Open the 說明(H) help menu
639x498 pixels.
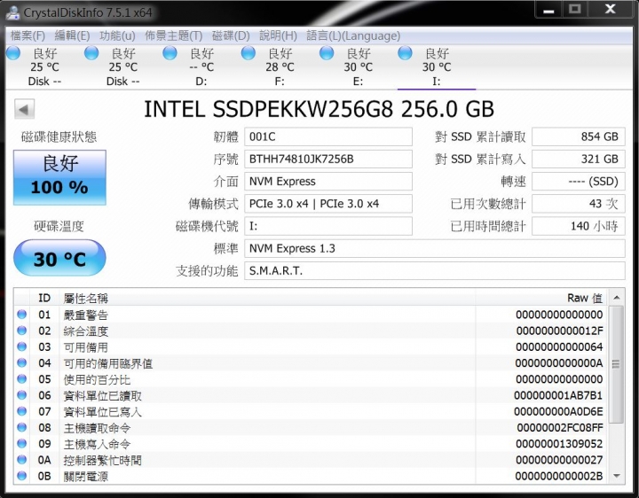pos(279,35)
